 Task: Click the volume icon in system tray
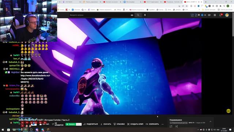coord(215,129)
